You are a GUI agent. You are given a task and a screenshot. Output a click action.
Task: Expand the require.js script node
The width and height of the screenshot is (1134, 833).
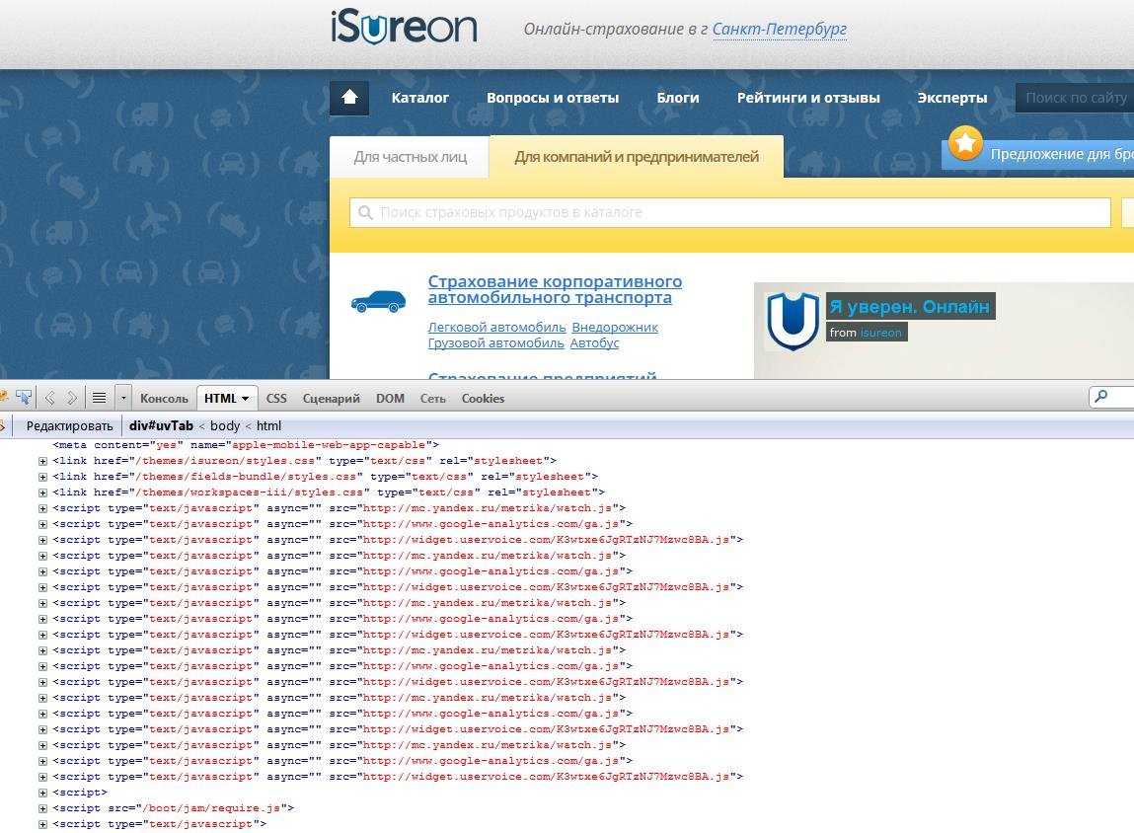[43, 808]
